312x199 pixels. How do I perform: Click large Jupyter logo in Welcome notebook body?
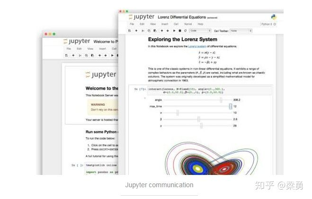point(101,75)
